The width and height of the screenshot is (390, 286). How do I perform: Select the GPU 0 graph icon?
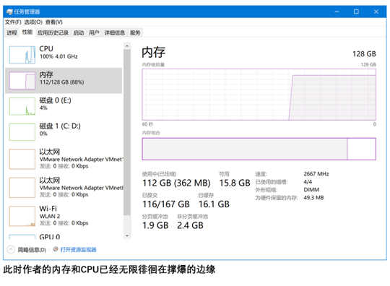click(x=22, y=236)
